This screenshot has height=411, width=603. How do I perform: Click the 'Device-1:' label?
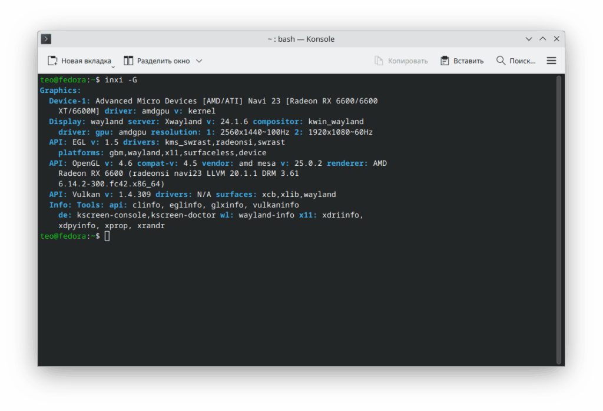point(69,101)
